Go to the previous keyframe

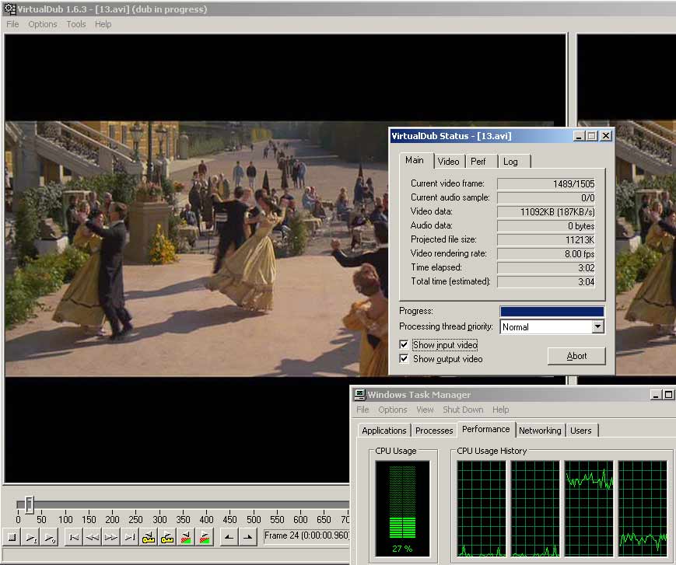pyautogui.click(x=149, y=537)
